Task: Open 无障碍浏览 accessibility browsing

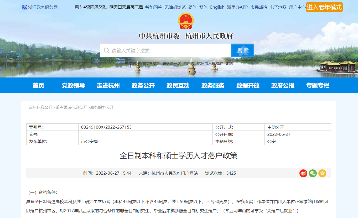Action: (175, 7)
